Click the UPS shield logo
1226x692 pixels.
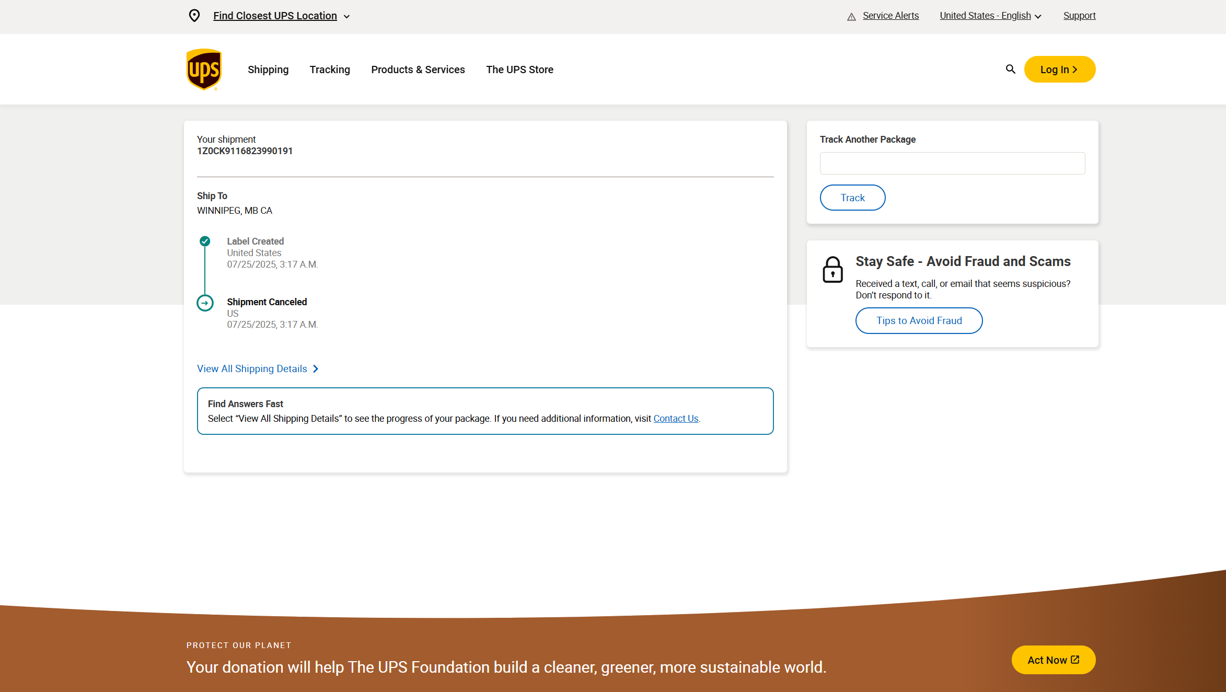point(204,69)
